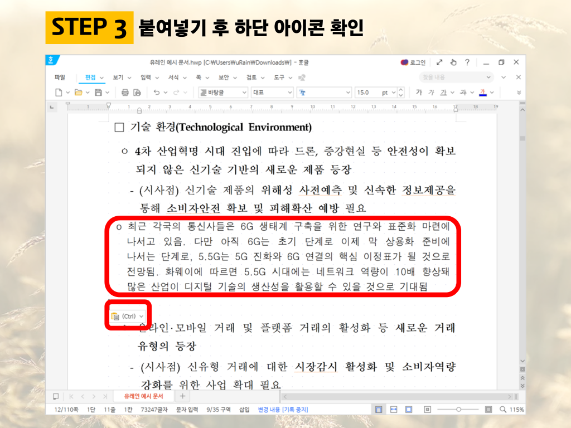Click the login (로그인) button
571x428 pixels.
413,62
